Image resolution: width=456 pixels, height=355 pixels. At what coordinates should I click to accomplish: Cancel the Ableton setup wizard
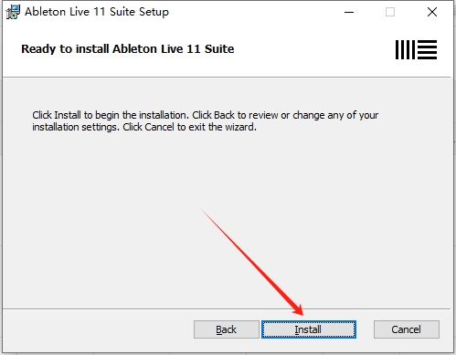click(407, 329)
